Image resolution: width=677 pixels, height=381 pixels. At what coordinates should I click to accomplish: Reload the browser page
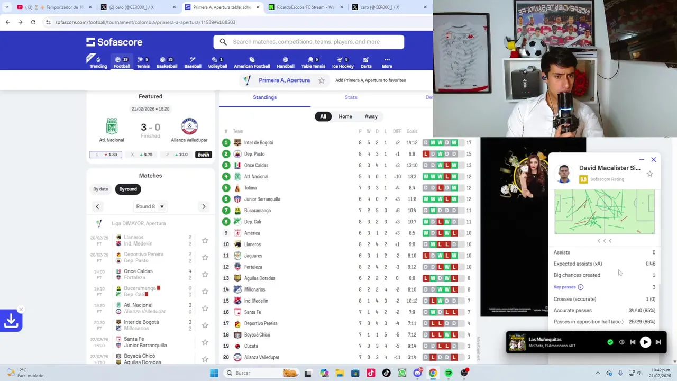tap(33, 22)
